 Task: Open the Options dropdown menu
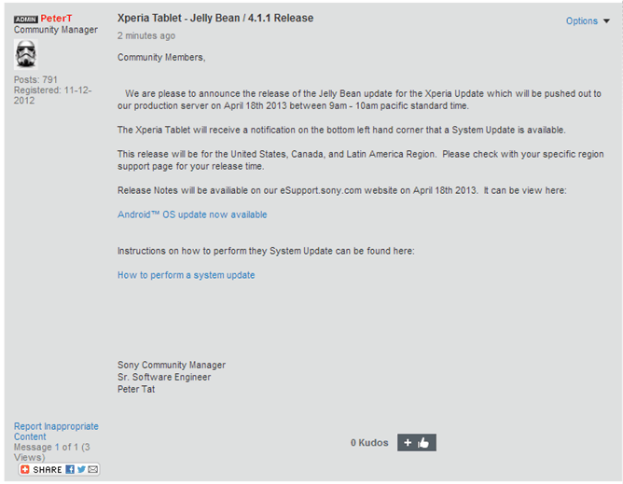pyautogui.click(x=581, y=21)
